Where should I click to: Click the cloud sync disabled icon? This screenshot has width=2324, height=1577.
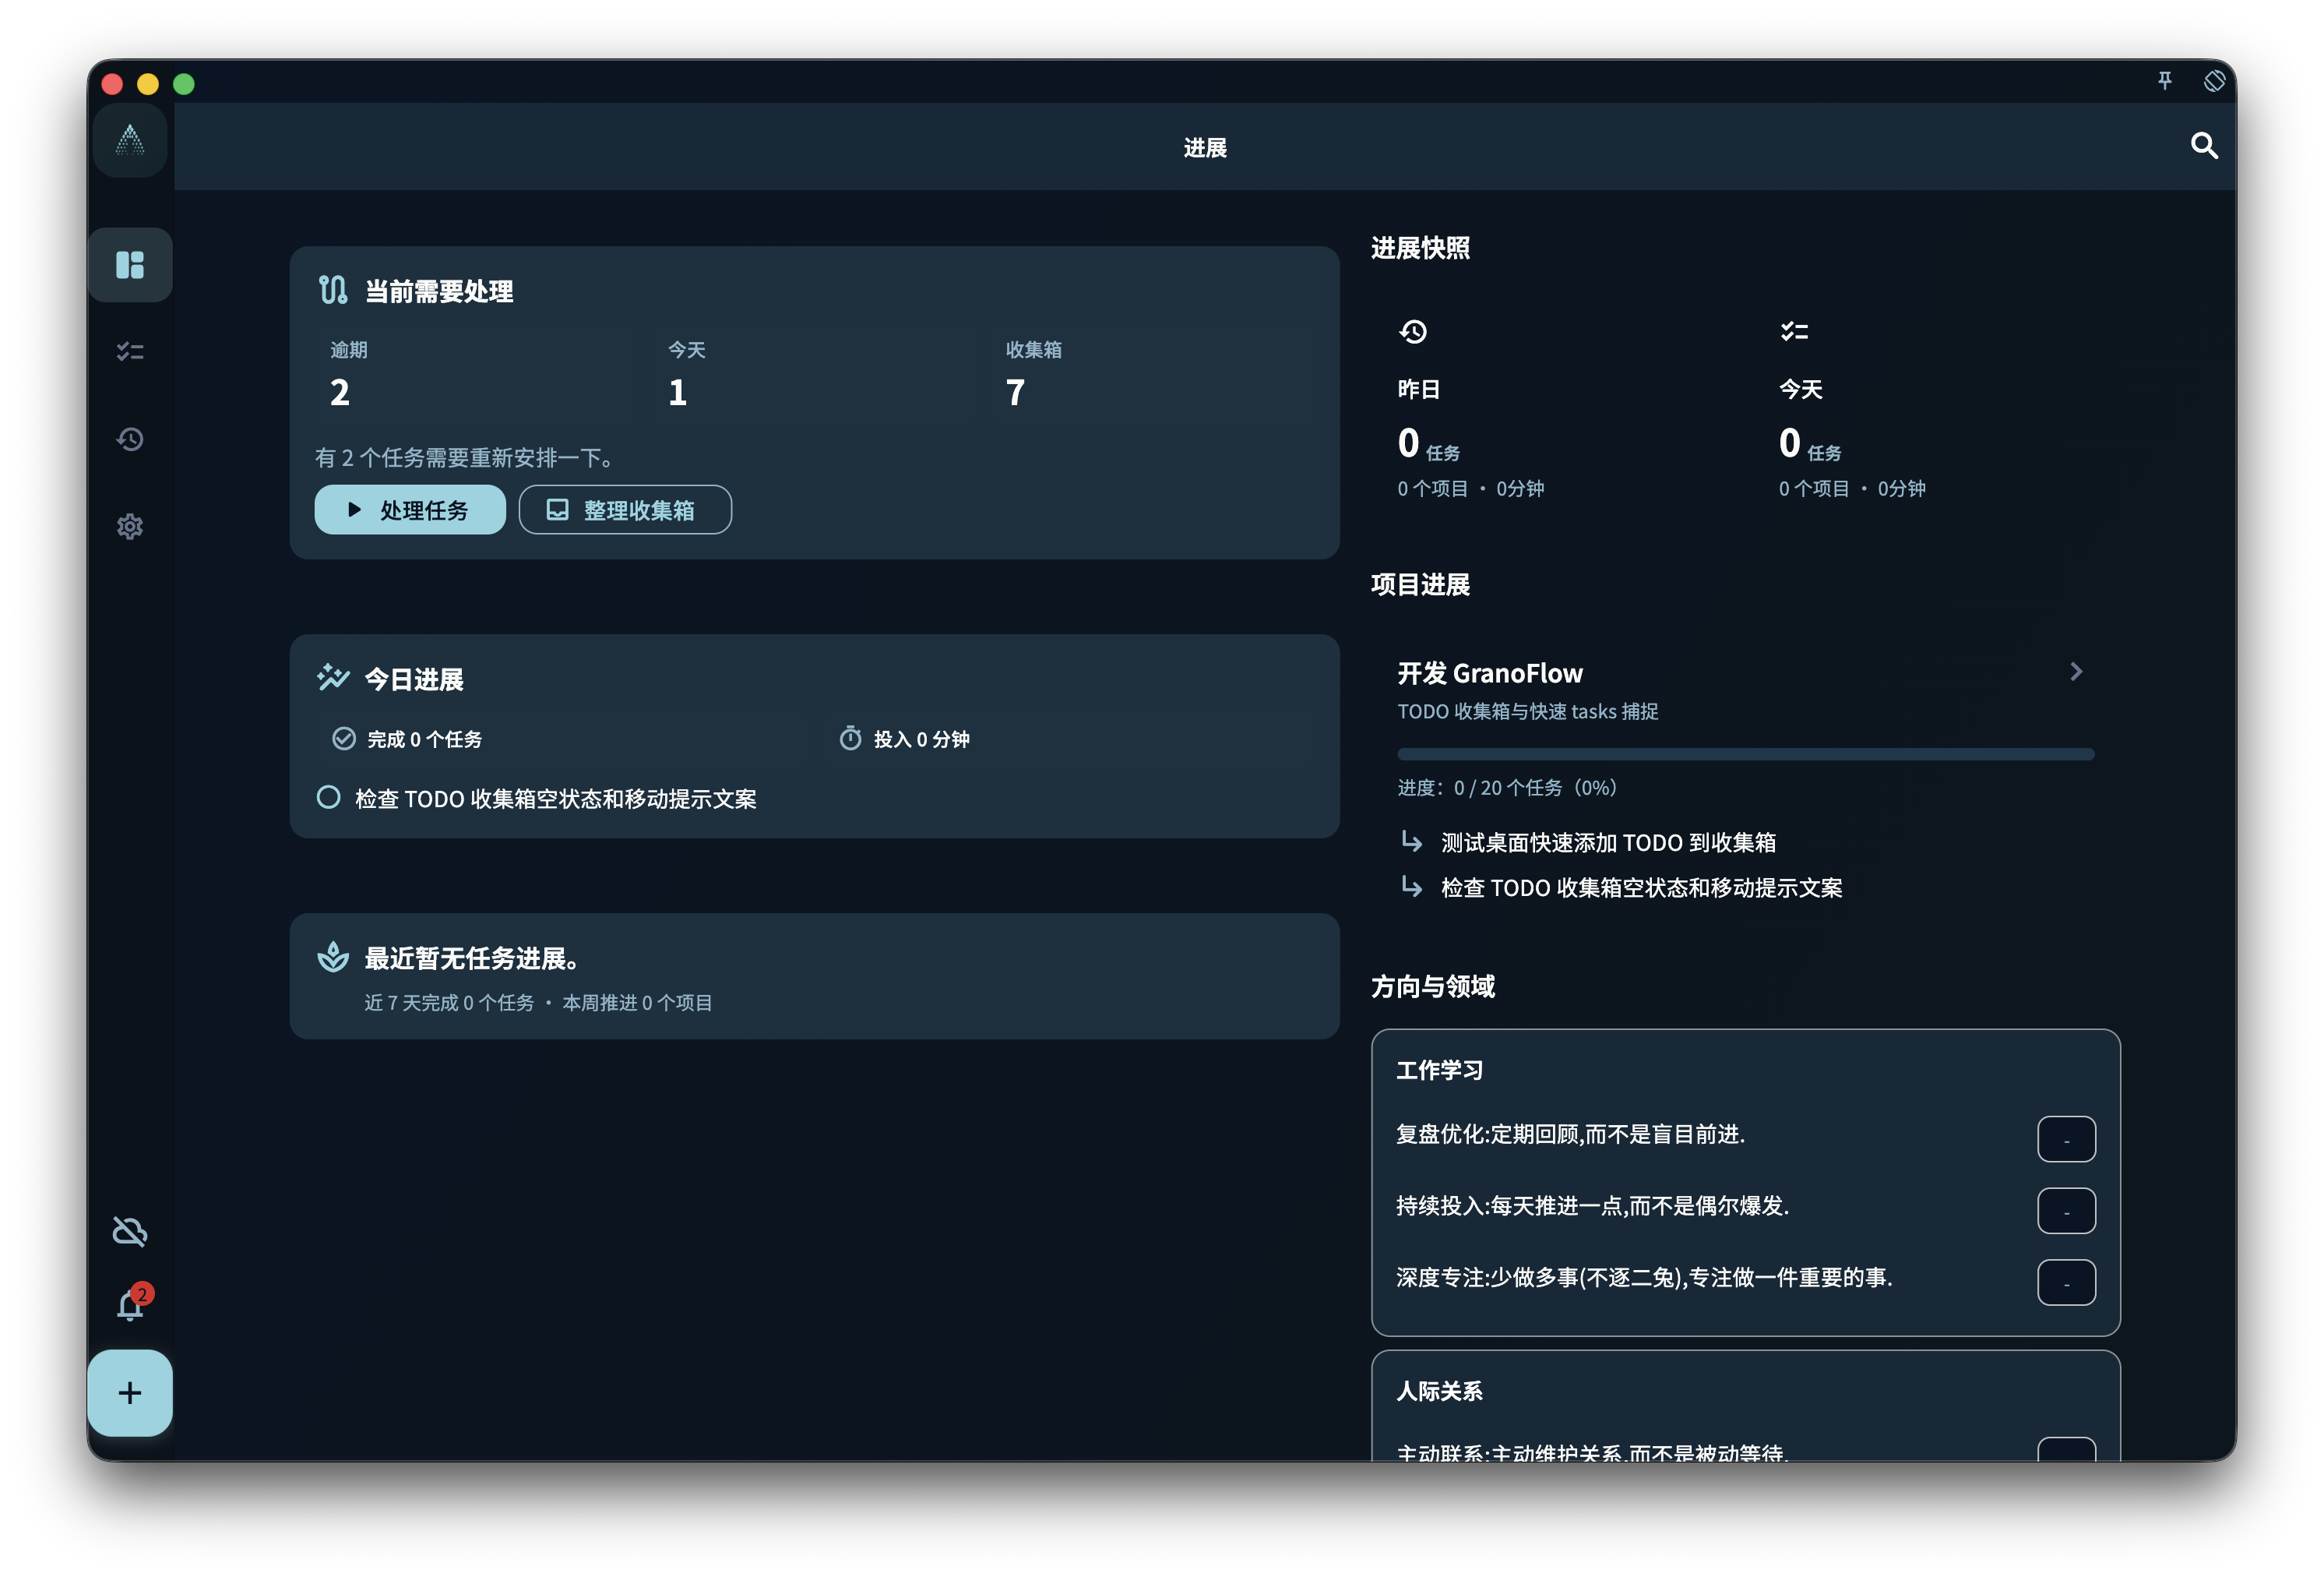point(130,1231)
